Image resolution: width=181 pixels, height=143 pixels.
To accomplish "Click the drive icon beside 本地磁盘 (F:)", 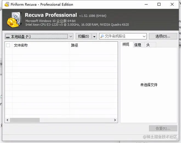I will [x=8, y=37].
